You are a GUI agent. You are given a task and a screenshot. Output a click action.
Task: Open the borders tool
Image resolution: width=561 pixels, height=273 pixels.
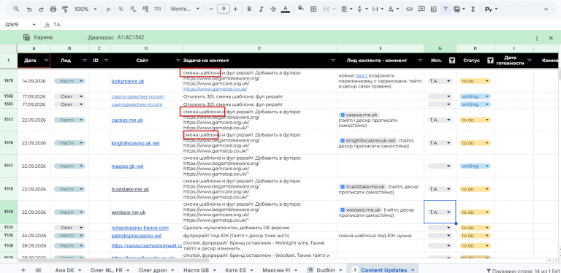[313, 9]
